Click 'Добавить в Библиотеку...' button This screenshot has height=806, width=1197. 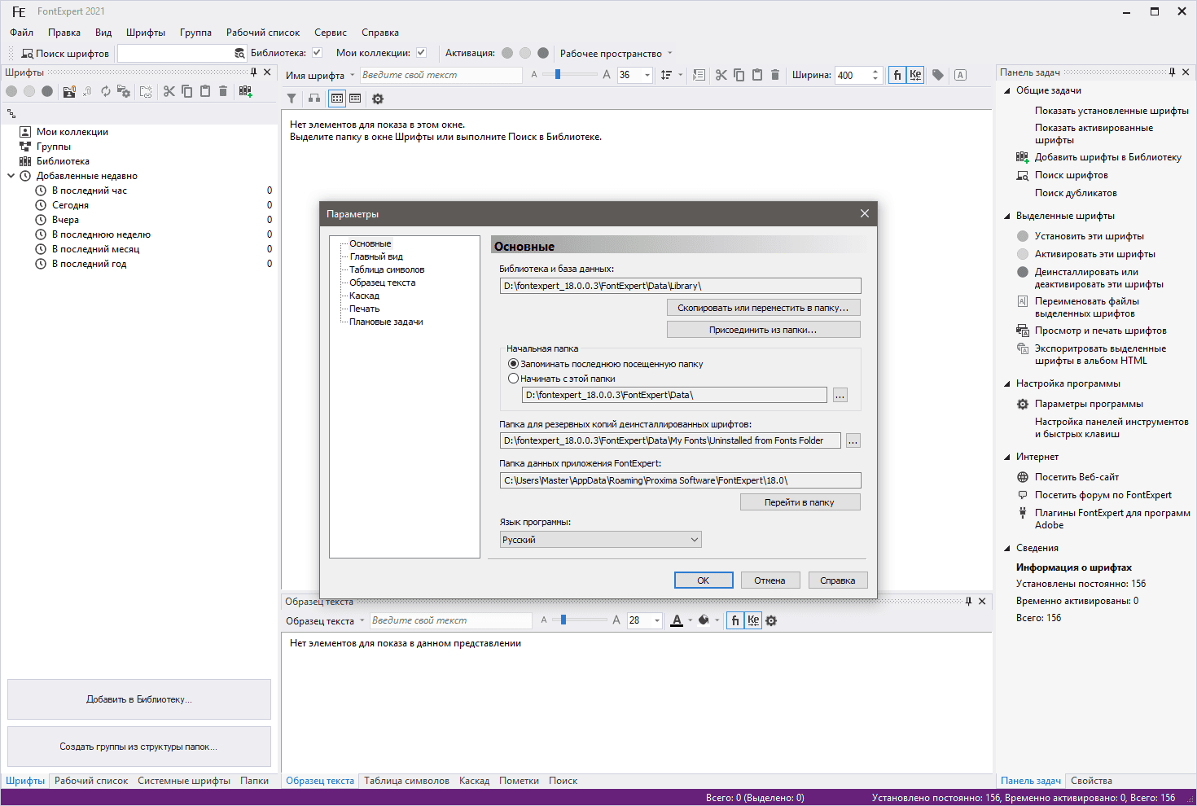(x=139, y=699)
